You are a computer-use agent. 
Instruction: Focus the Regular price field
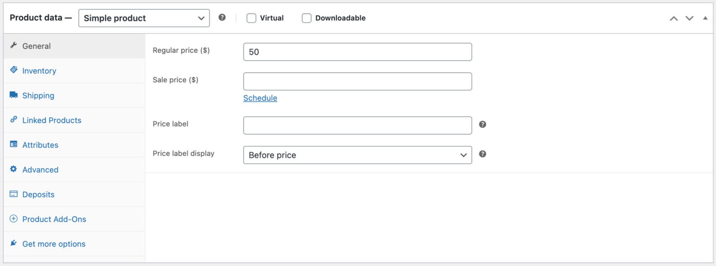[358, 52]
